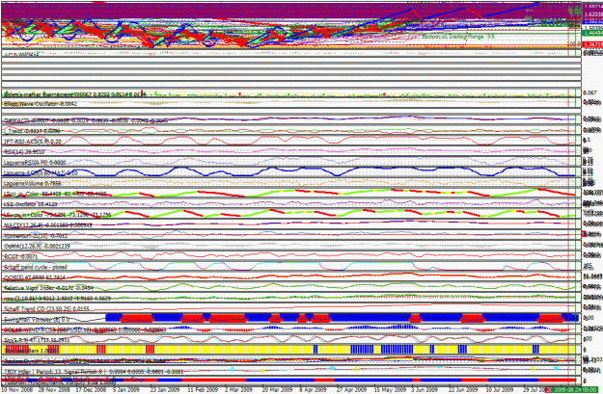Click the 0.067 value on the right scale

pyautogui.click(x=589, y=92)
